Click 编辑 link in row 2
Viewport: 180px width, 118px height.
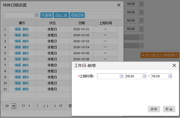coord(18,35)
